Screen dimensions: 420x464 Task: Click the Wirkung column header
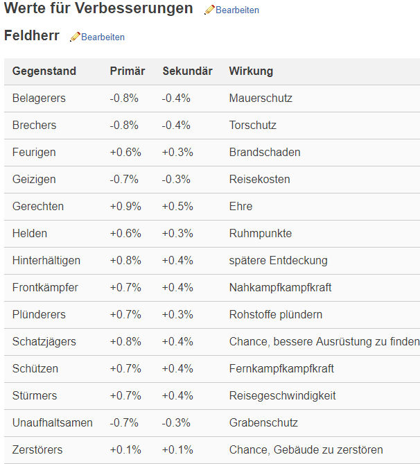pyautogui.click(x=251, y=71)
